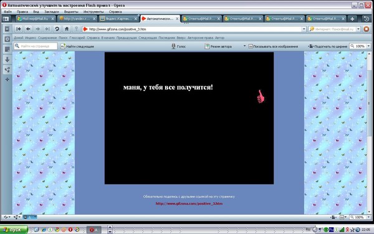Open the downloads arrow side panel icon
Screen dimensions: 374x234
[7, 59]
